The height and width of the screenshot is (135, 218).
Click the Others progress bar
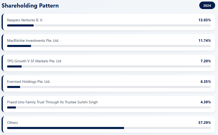[x=109, y=128]
